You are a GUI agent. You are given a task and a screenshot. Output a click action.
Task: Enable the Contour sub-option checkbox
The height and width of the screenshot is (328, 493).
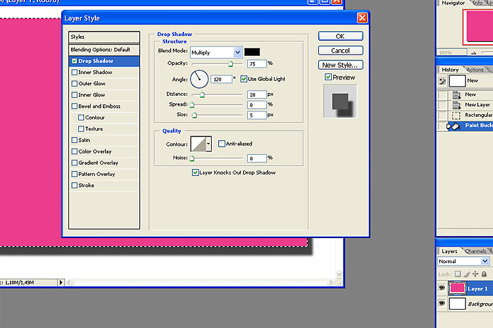(x=81, y=117)
